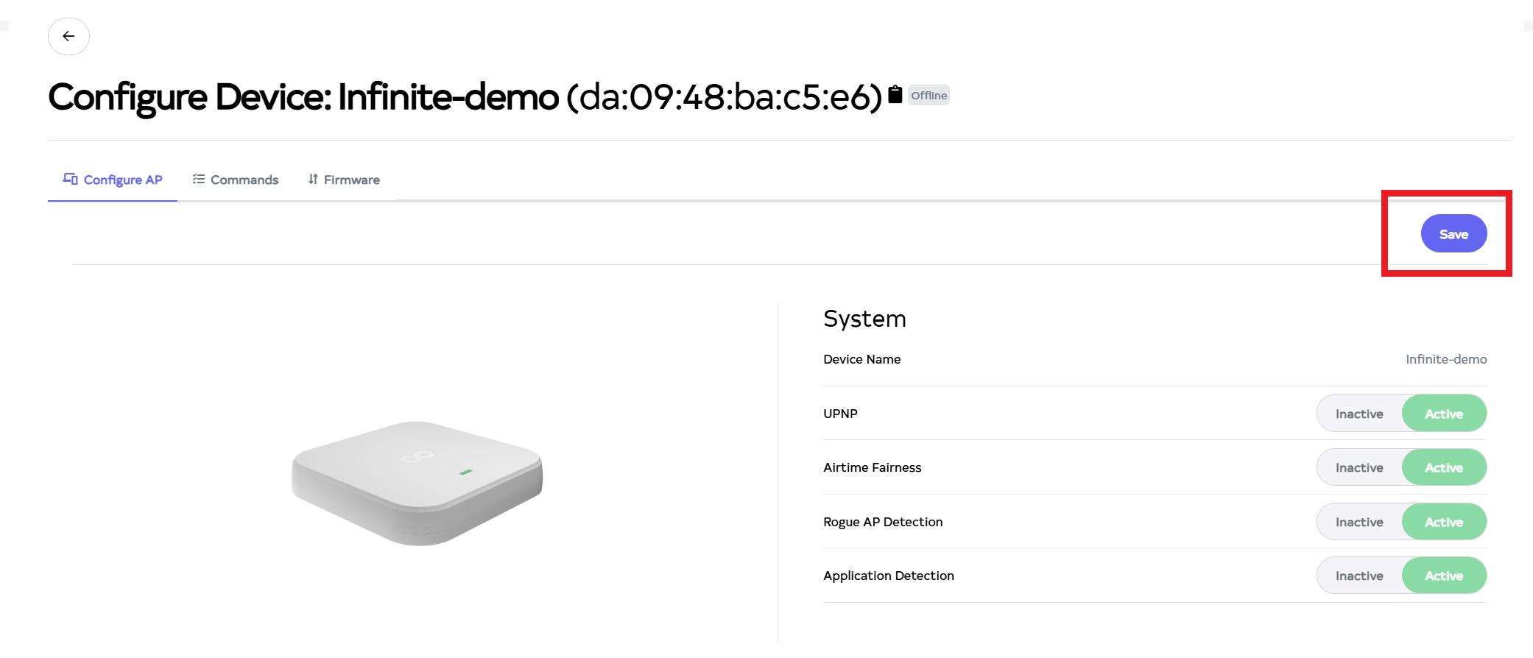Screen dimensions: 1533x658
Task: Set UPNP to Inactive
Action: tap(1358, 414)
